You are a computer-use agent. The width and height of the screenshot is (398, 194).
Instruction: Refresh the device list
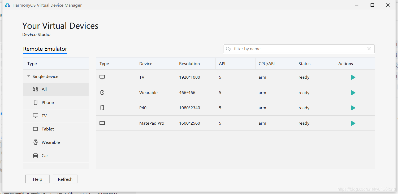[x=65, y=179]
